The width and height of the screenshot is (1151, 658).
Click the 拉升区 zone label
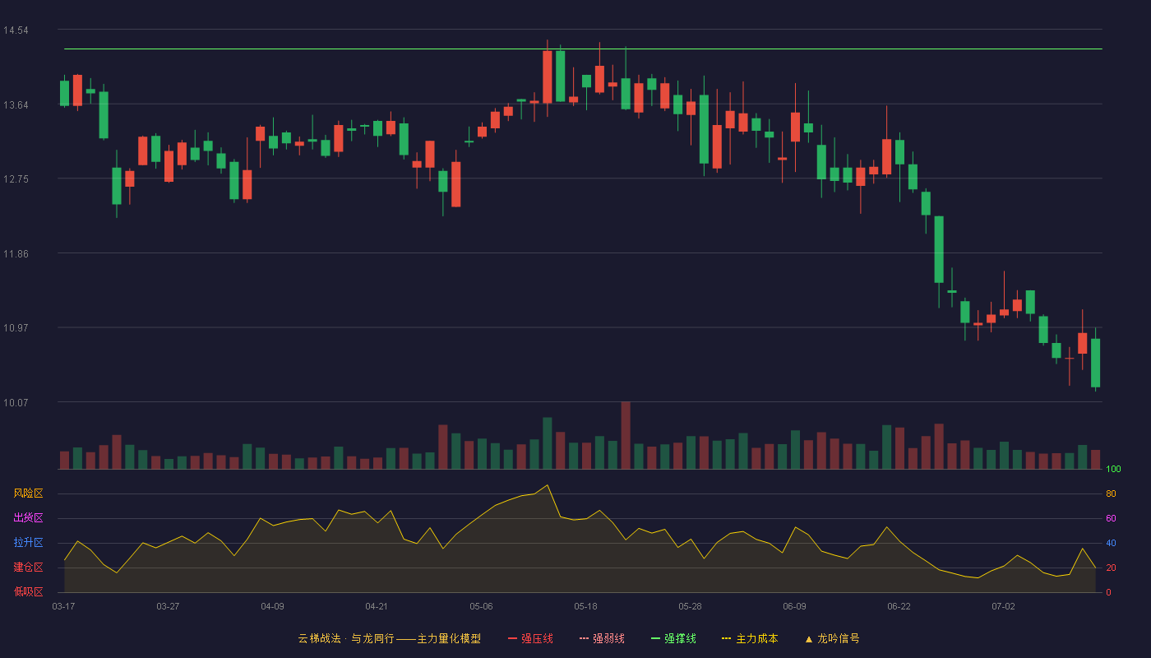pyautogui.click(x=28, y=543)
